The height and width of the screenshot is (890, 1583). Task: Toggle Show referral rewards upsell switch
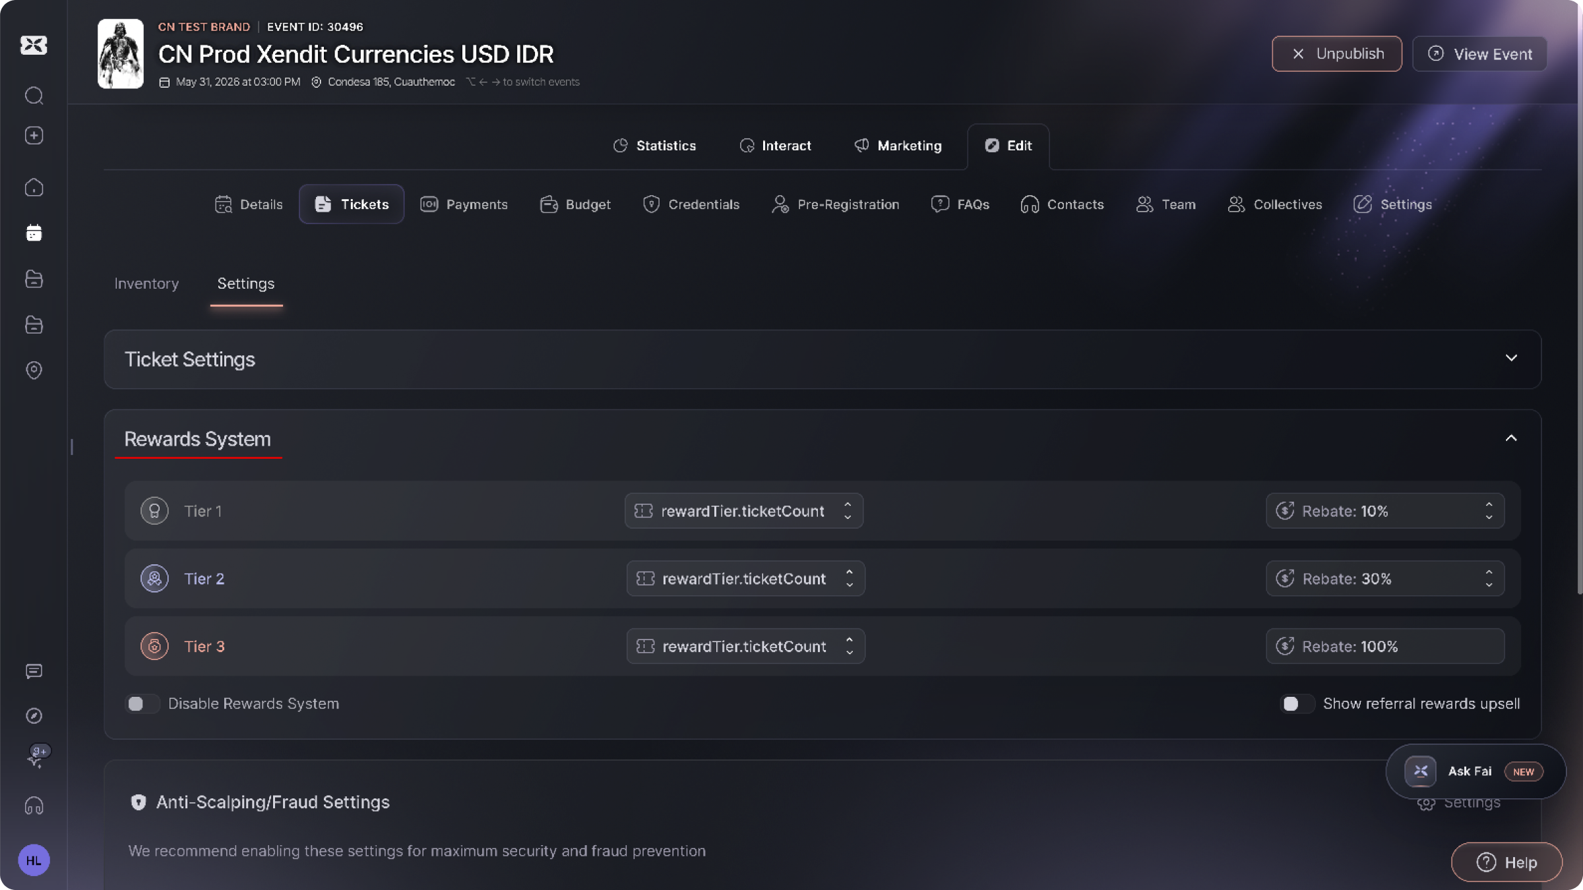tap(1297, 704)
